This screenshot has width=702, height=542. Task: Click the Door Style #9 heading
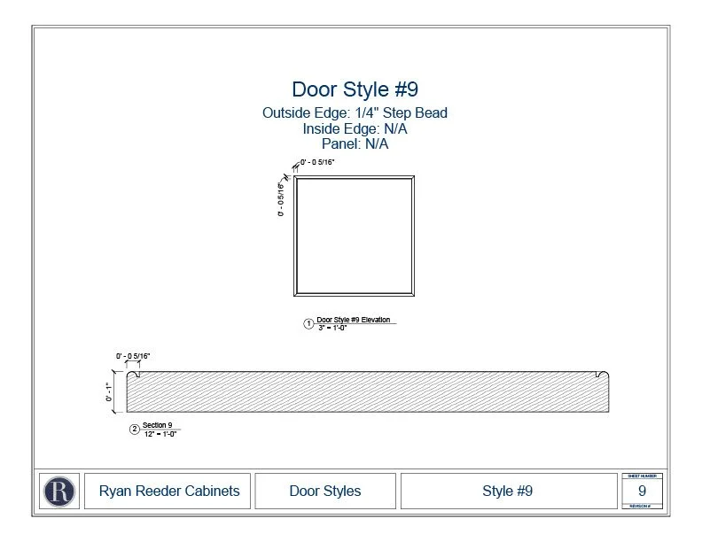coord(355,89)
